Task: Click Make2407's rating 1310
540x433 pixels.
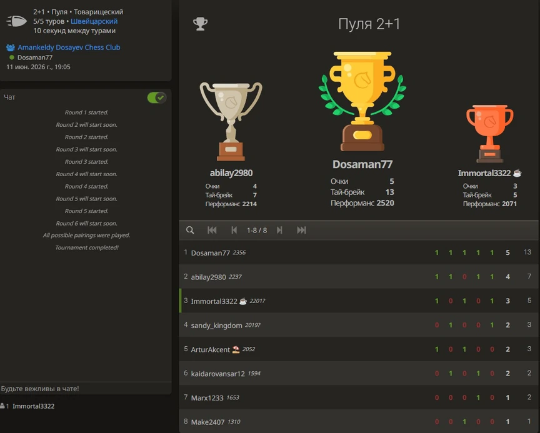Action: click(x=234, y=422)
